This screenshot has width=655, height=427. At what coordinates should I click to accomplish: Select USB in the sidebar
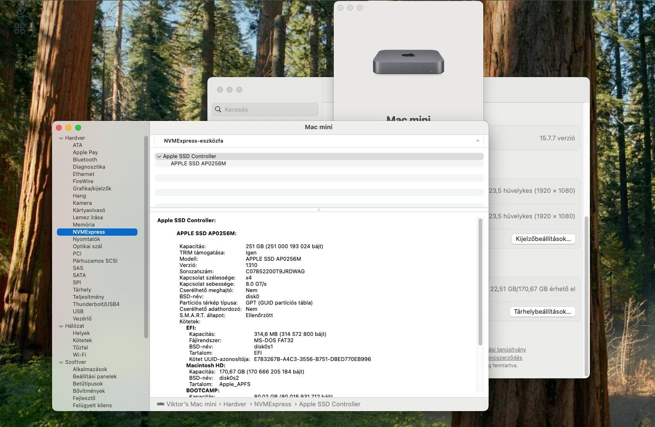click(78, 311)
